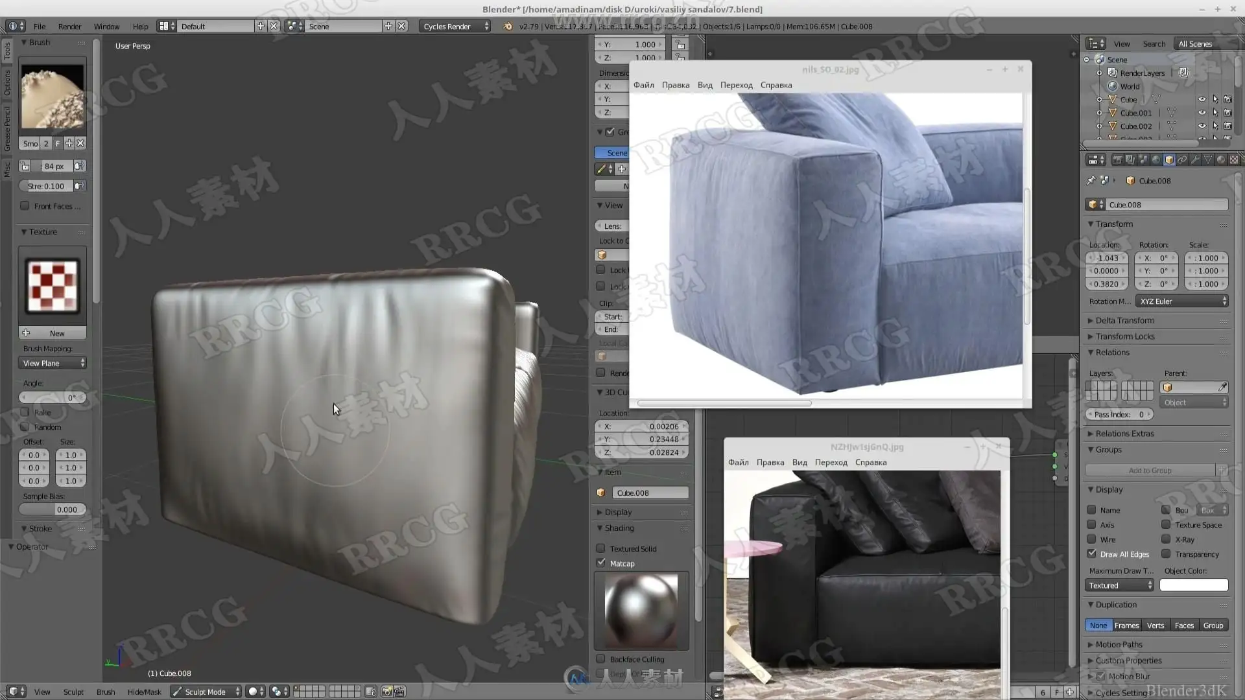
Task: Click the brush preview thumbnail
Action: pos(52,97)
